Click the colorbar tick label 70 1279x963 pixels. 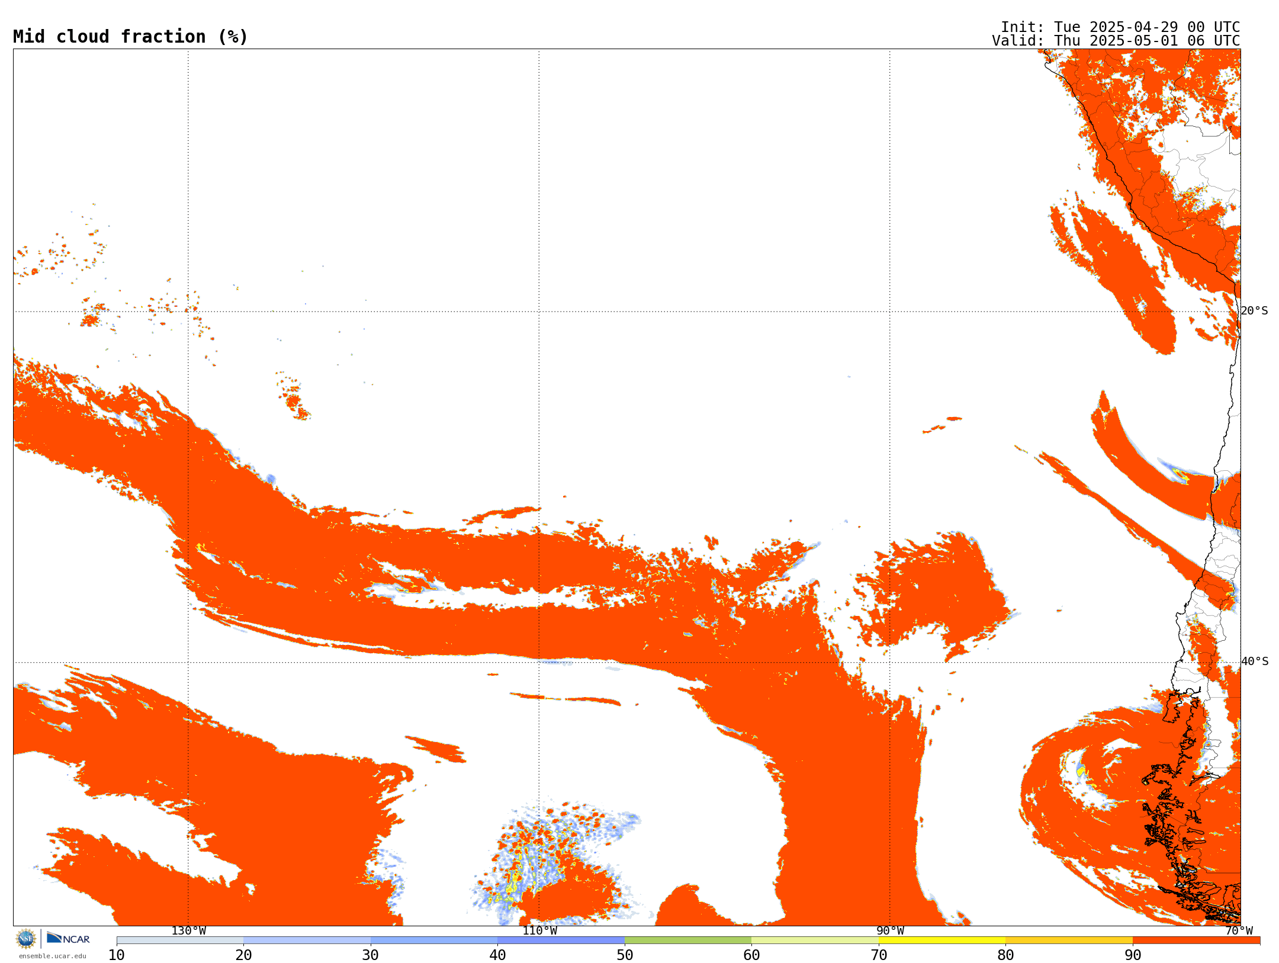[879, 955]
